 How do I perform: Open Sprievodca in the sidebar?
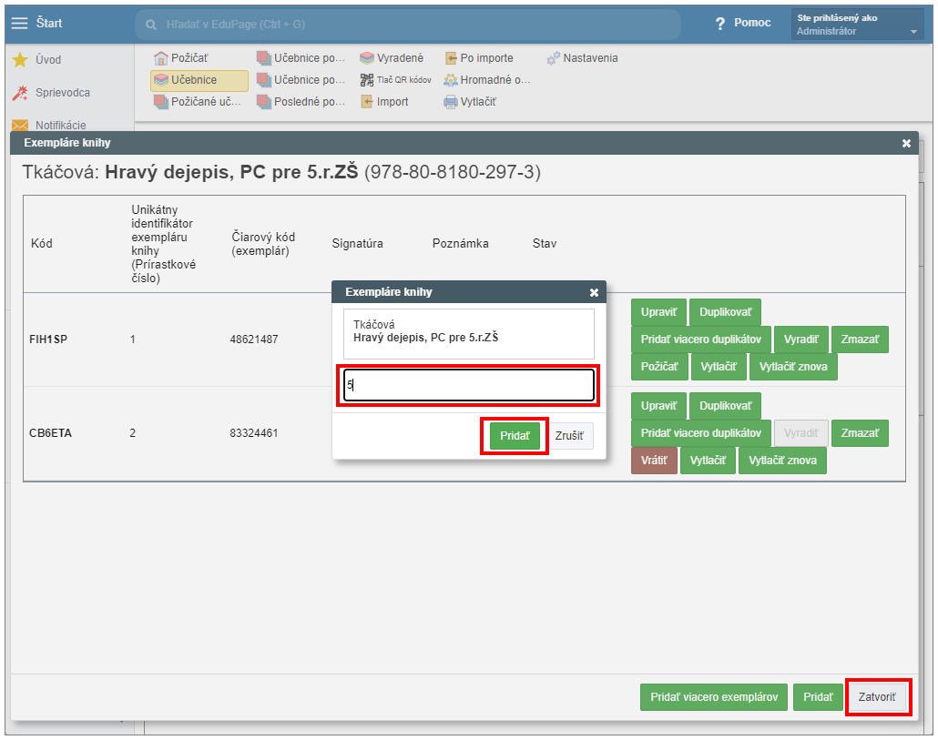pos(62,93)
